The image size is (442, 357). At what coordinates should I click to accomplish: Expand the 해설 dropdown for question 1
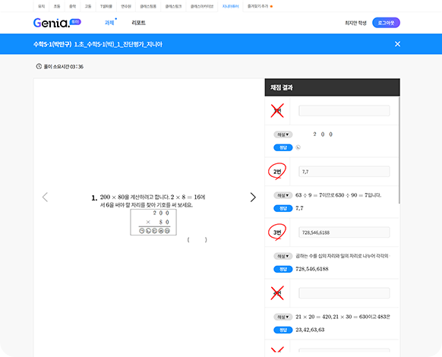[283, 134]
